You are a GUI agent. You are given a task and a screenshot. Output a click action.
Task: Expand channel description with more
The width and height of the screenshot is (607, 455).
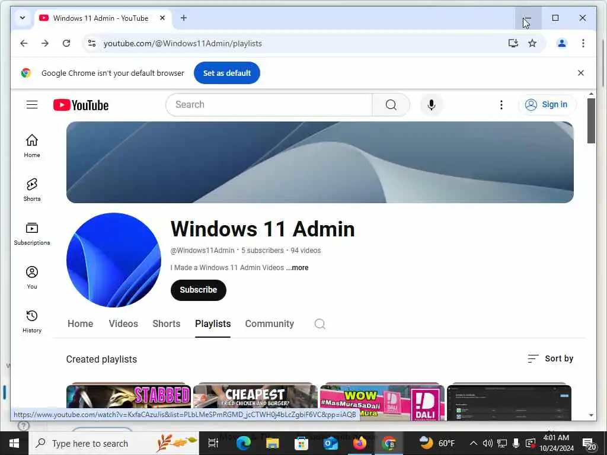tap(298, 268)
